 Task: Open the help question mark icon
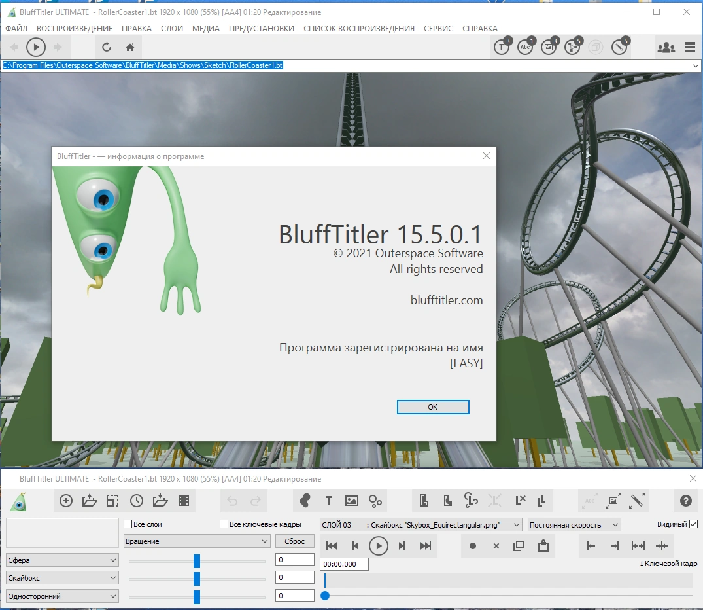point(686,501)
